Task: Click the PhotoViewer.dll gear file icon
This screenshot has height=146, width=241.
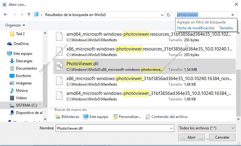Action: pos(59,66)
